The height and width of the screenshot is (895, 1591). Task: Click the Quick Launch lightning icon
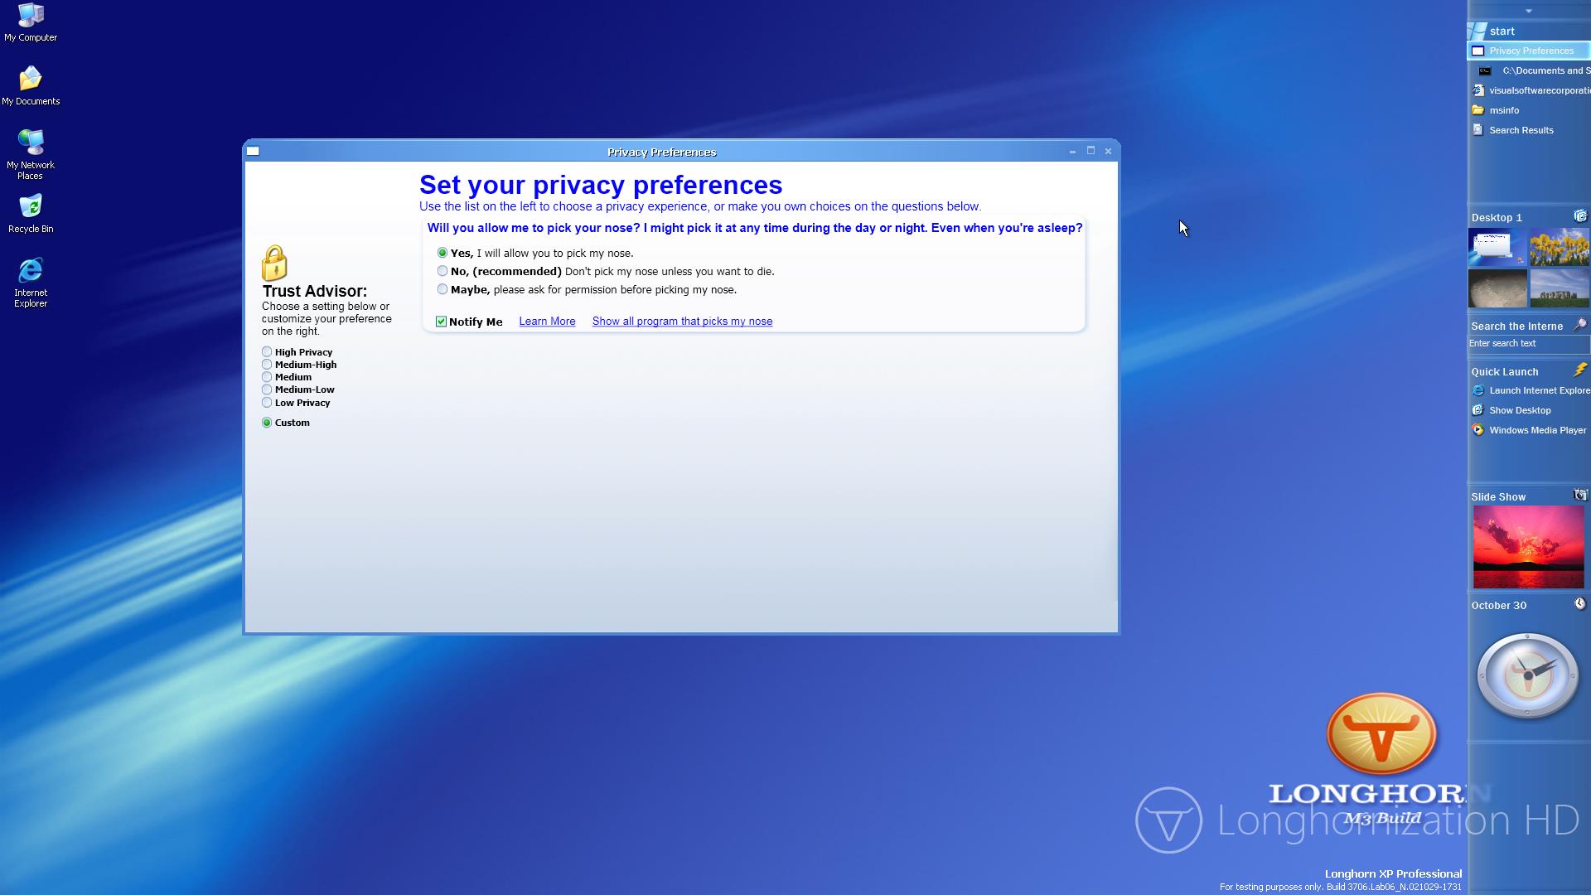1580,370
